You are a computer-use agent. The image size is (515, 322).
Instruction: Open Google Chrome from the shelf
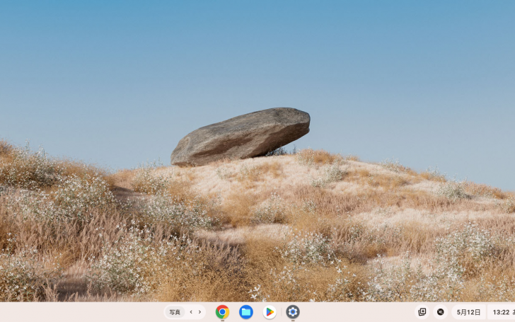point(222,312)
